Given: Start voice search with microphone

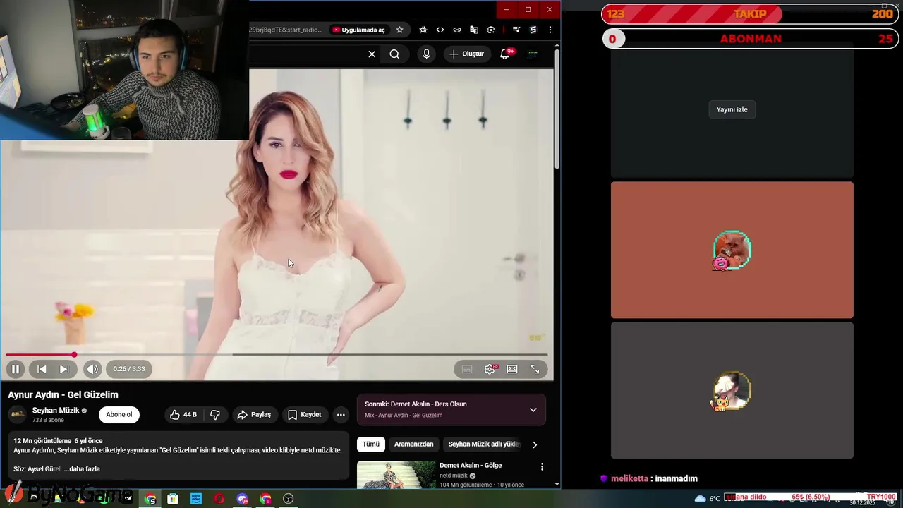Looking at the screenshot, I should (426, 54).
